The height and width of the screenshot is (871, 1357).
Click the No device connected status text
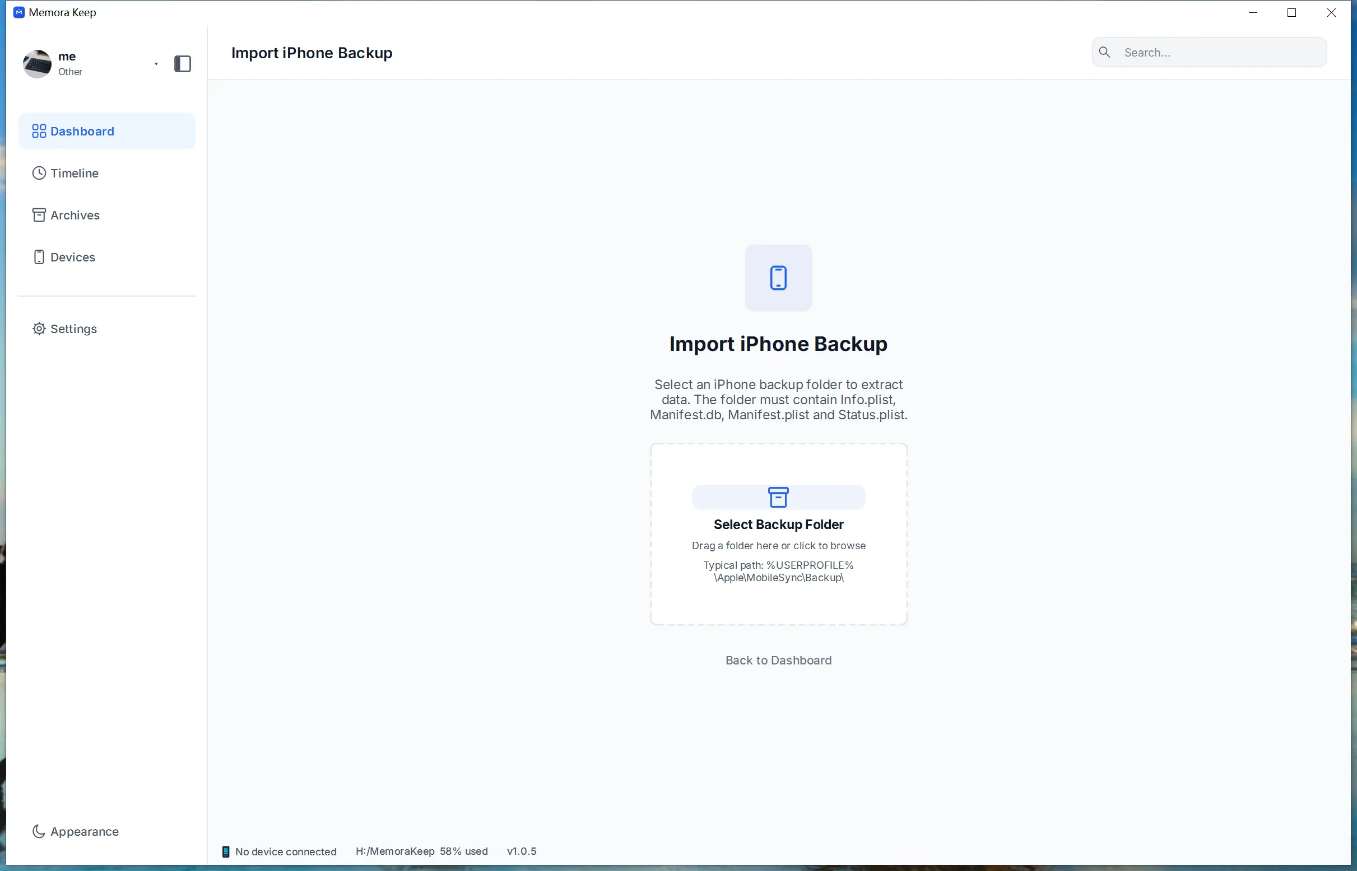(286, 852)
